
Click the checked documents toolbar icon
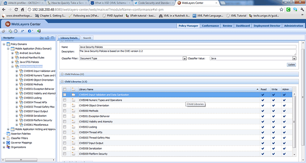10,31
